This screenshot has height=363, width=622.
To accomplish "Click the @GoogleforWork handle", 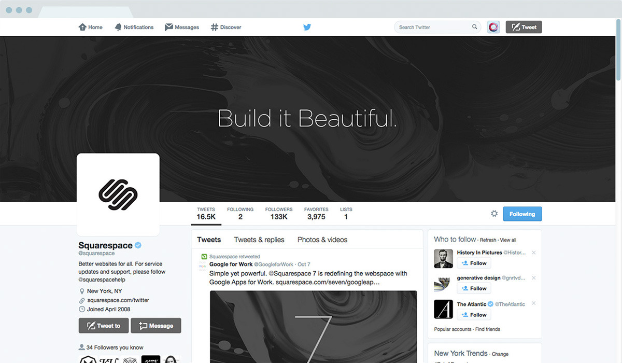I will (274, 264).
